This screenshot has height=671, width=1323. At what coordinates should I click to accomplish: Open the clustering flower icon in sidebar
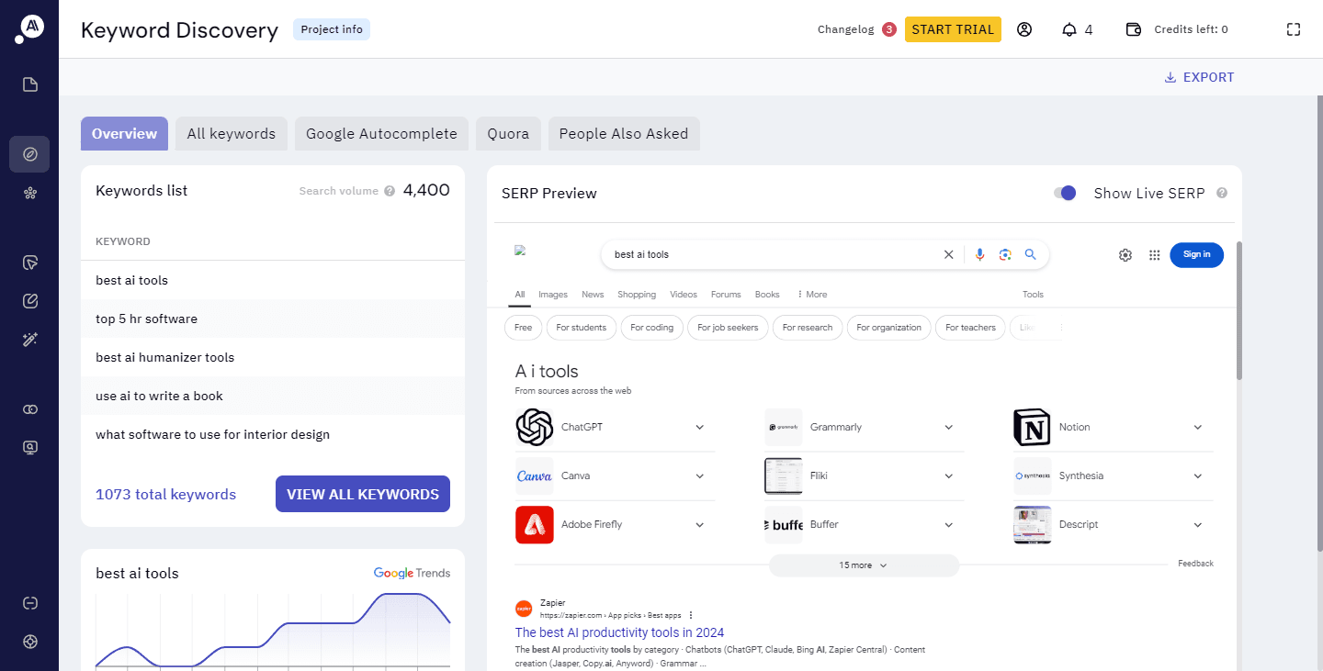pyautogui.click(x=29, y=193)
